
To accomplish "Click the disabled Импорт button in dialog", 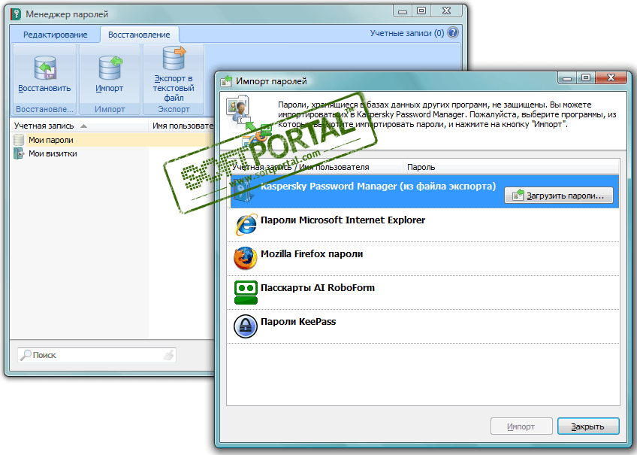I will pyautogui.click(x=521, y=426).
